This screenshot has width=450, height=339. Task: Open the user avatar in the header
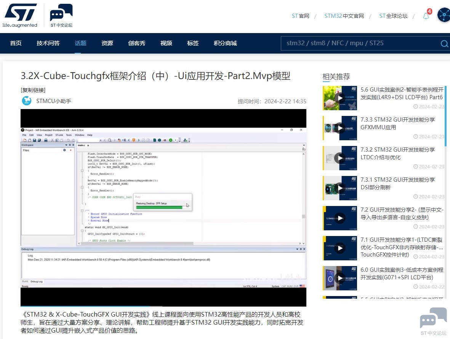click(x=444, y=15)
